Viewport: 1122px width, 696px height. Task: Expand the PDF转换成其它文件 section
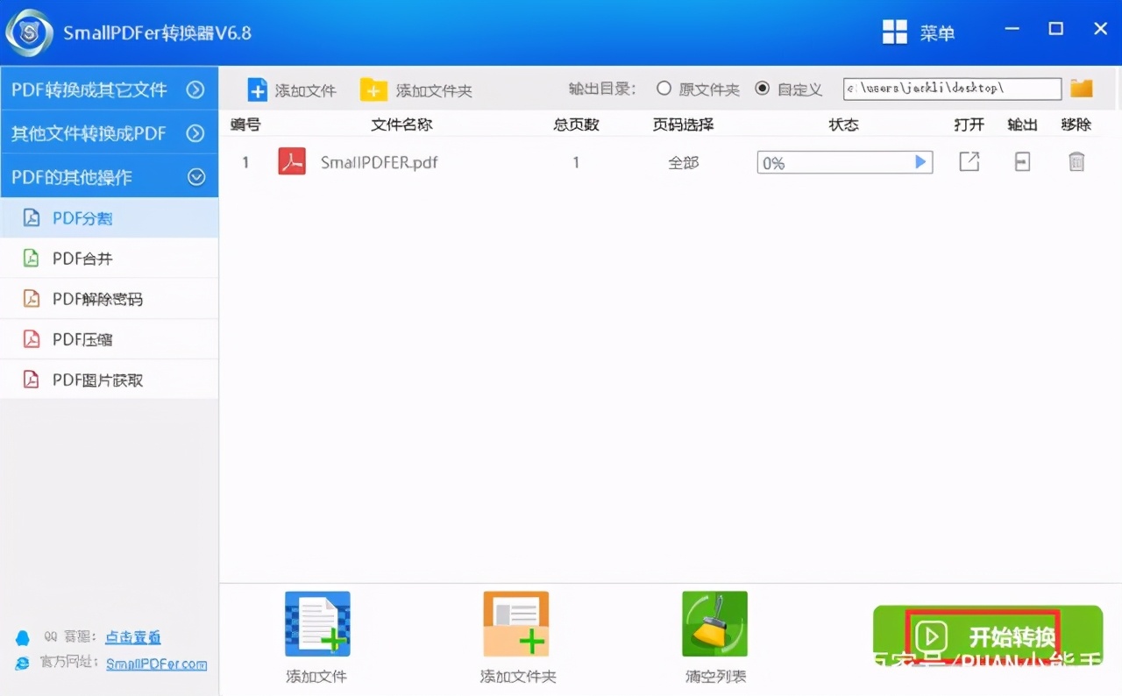[109, 89]
